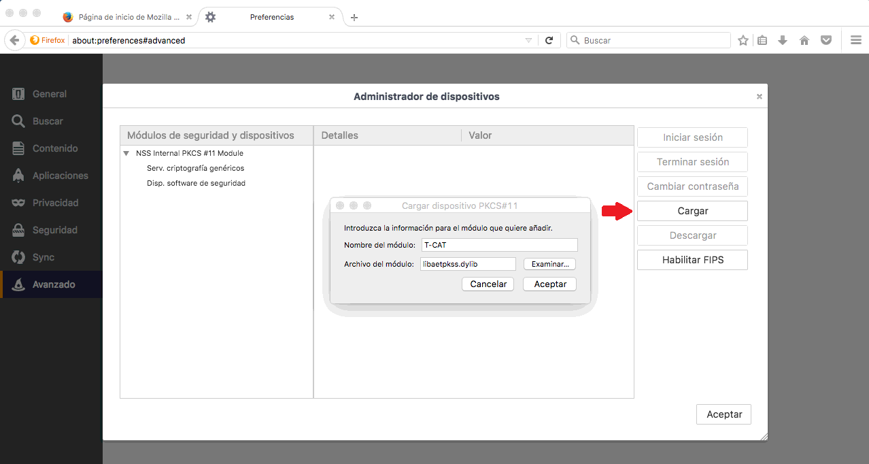Image resolution: width=869 pixels, height=464 pixels.
Task: Click the back arrow navigation button
Action: (x=14, y=40)
